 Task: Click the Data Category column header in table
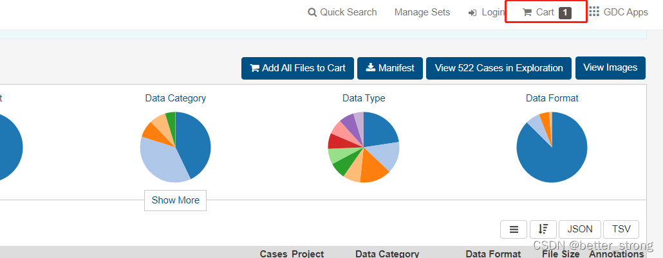pos(388,254)
